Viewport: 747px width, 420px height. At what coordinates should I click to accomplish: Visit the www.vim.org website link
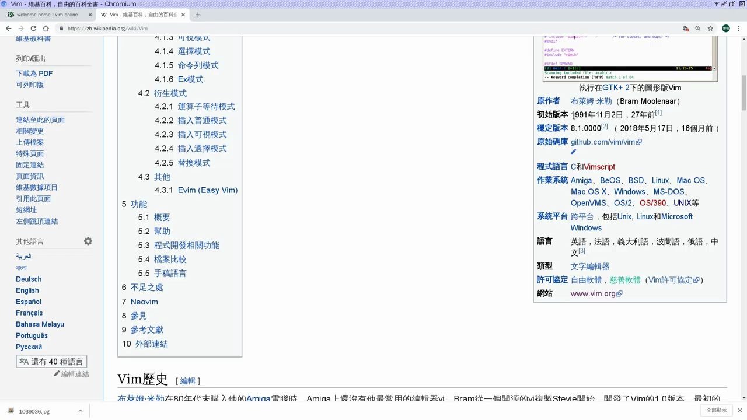tap(592, 293)
